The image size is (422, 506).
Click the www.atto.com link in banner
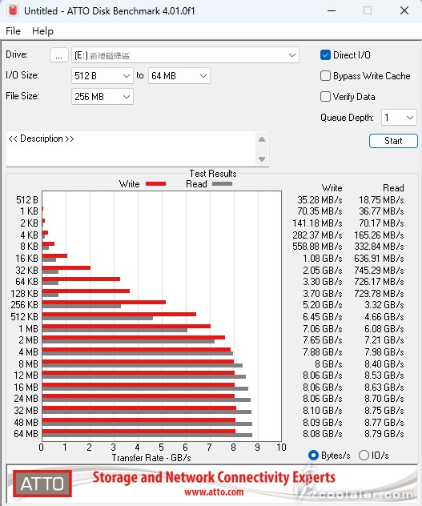click(214, 492)
